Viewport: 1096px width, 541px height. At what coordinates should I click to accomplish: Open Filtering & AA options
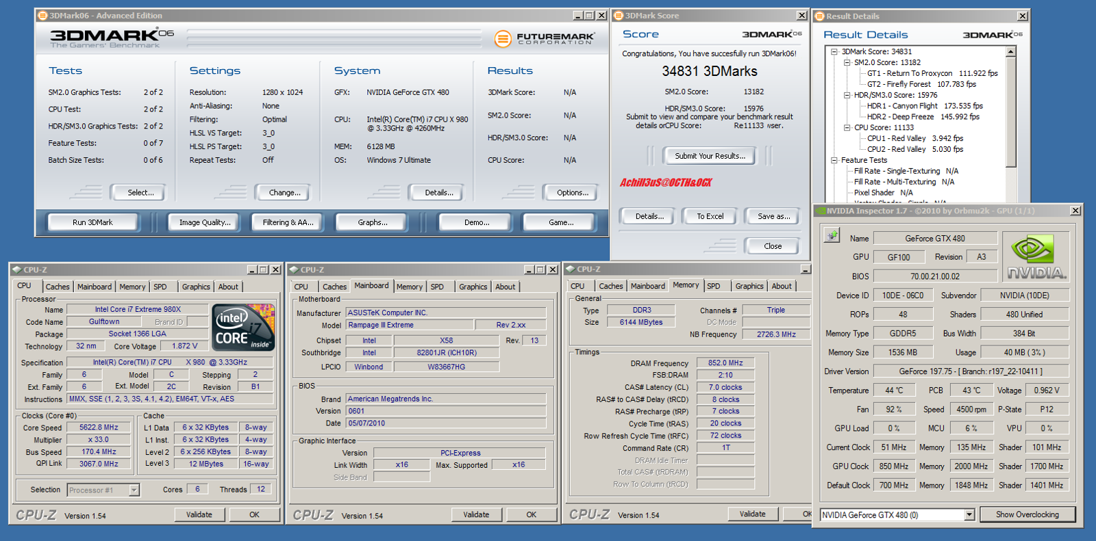coord(288,222)
